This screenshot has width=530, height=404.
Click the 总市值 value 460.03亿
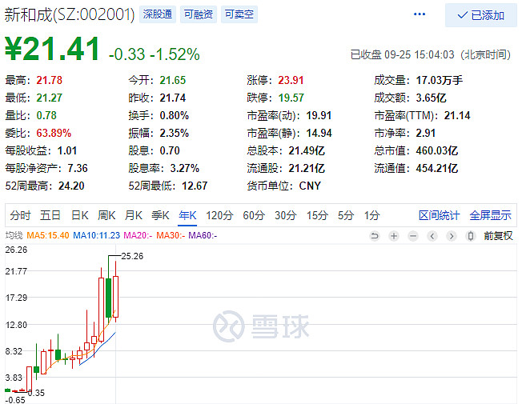[436, 150]
